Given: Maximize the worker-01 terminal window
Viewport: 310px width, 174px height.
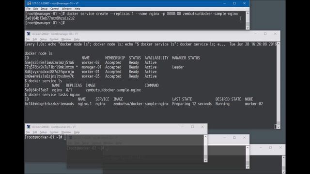Looking at the screenshot, I should 192,127.
